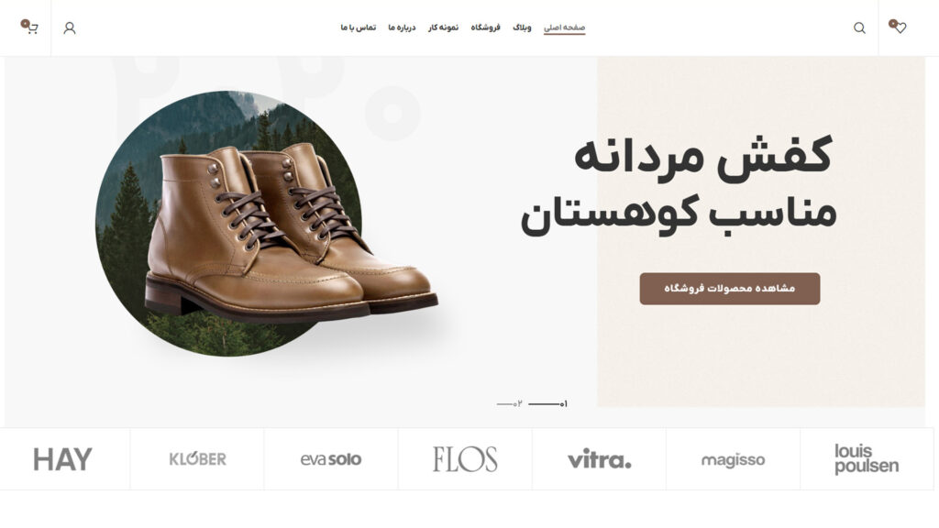
Task: Select the magisso brand logo
Action: (x=733, y=460)
